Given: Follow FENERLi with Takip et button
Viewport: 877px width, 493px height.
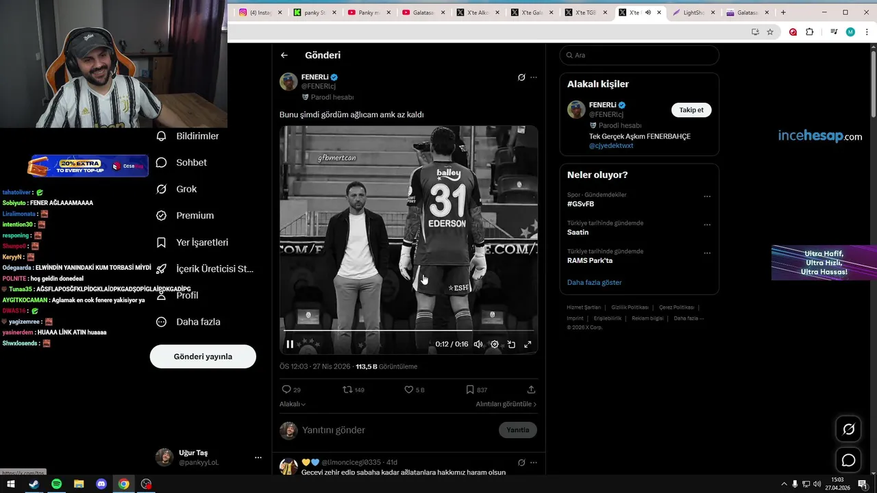Looking at the screenshot, I should point(691,110).
